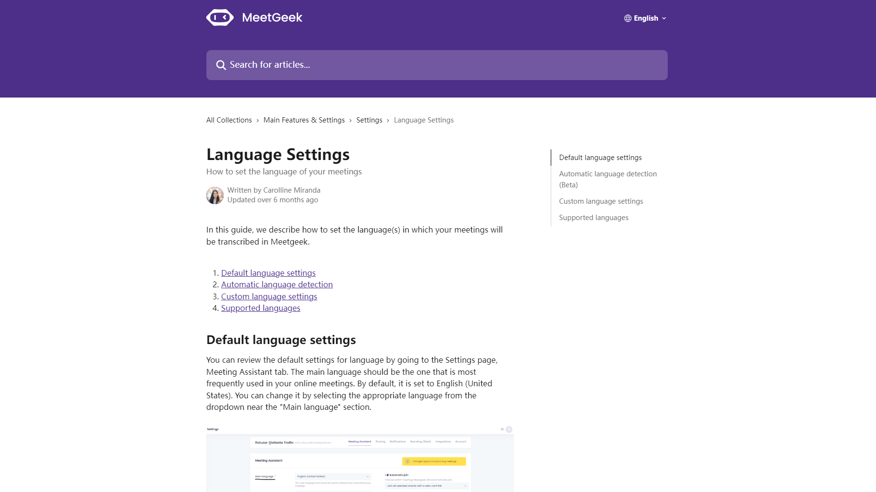Screen dimensions: 876x492
Task: Open Custom language settings list link
Action: [x=269, y=296]
